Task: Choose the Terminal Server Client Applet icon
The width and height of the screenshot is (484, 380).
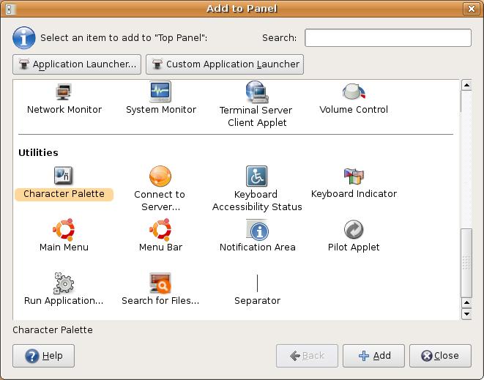Action: pyautogui.click(x=256, y=92)
